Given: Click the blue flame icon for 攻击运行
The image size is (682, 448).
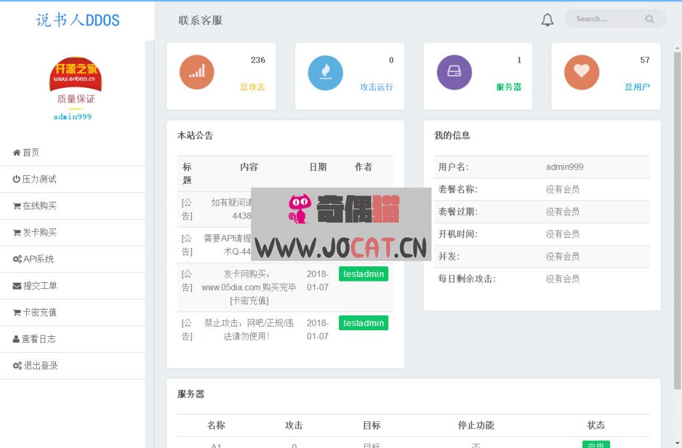Looking at the screenshot, I should 325,73.
